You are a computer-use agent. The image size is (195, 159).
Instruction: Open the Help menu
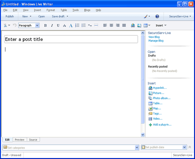point(98,10)
